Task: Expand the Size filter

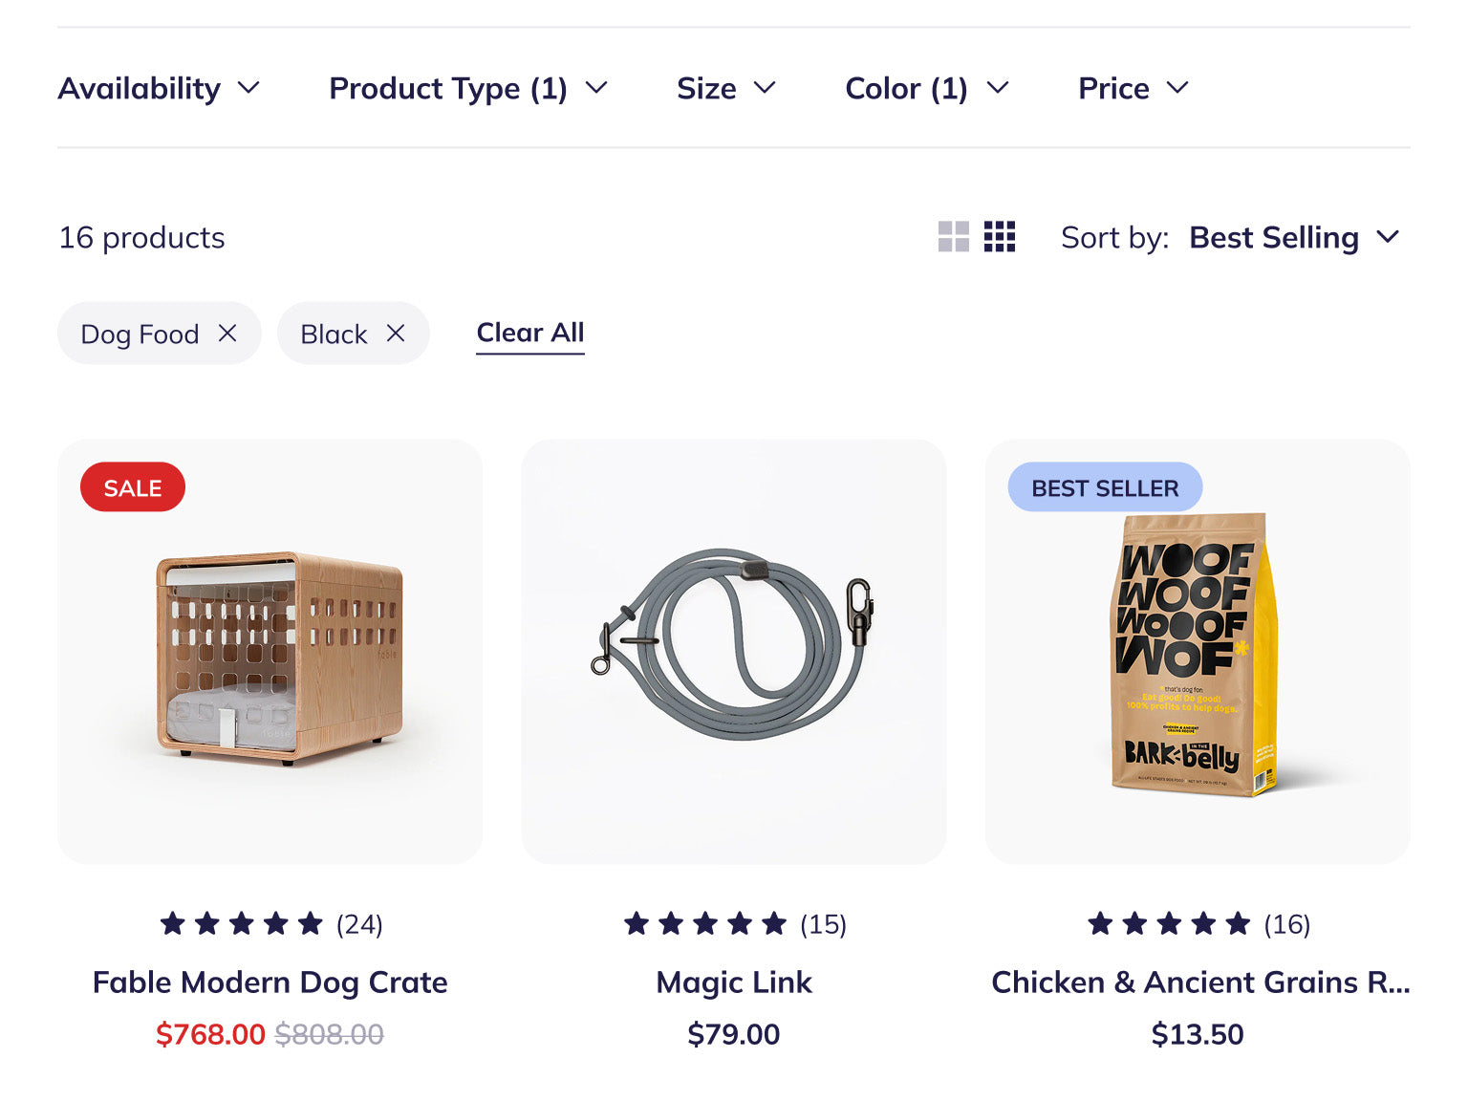Action: pos(725,88)
